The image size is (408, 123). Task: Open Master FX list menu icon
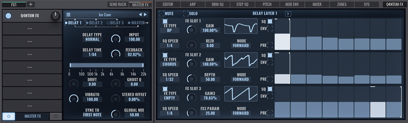click(56, 116)
